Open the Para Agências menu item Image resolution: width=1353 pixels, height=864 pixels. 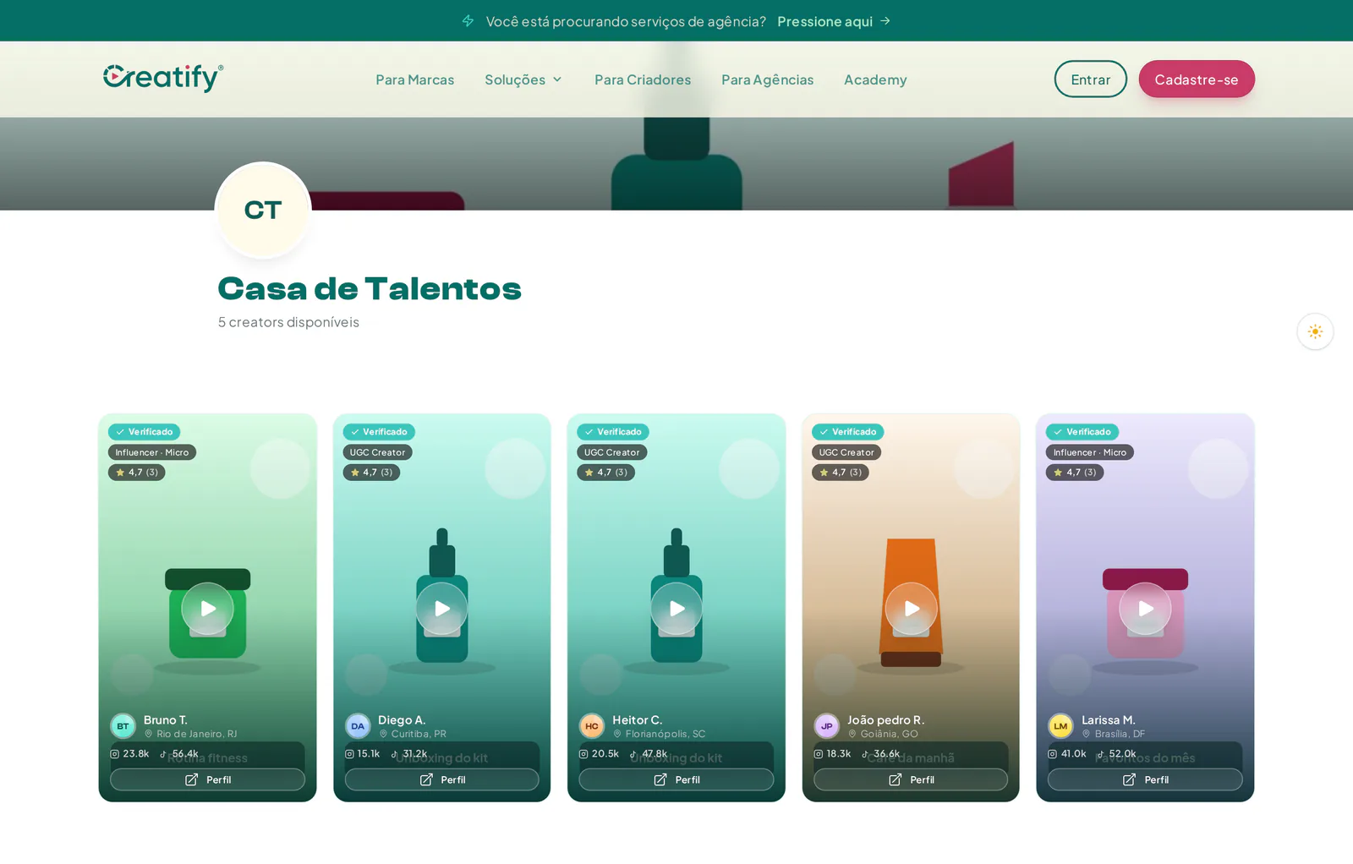767,79
